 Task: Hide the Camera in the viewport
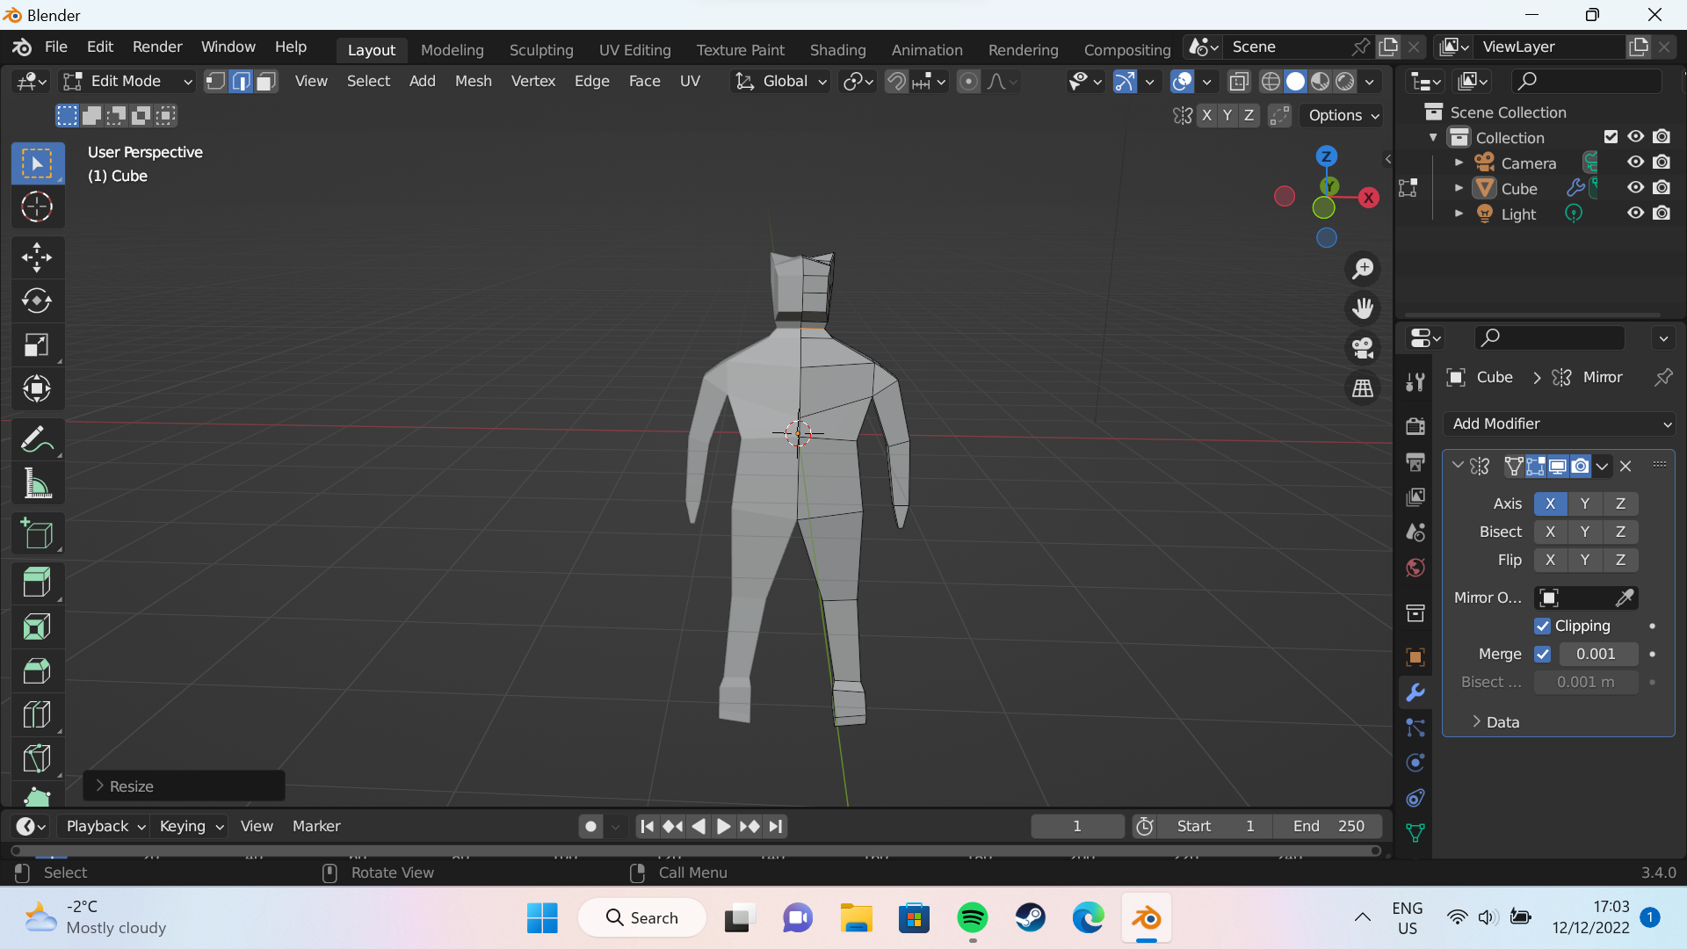1635,163
